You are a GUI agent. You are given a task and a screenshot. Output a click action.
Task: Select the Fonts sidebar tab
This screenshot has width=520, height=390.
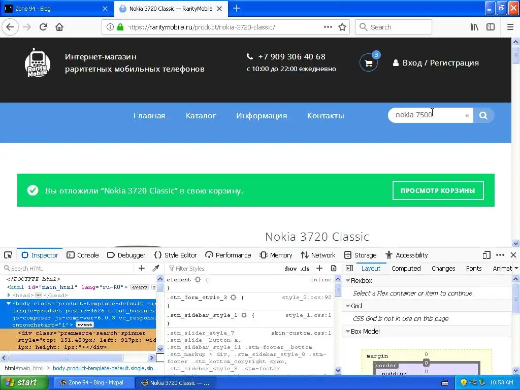click(x=474, y=268)
